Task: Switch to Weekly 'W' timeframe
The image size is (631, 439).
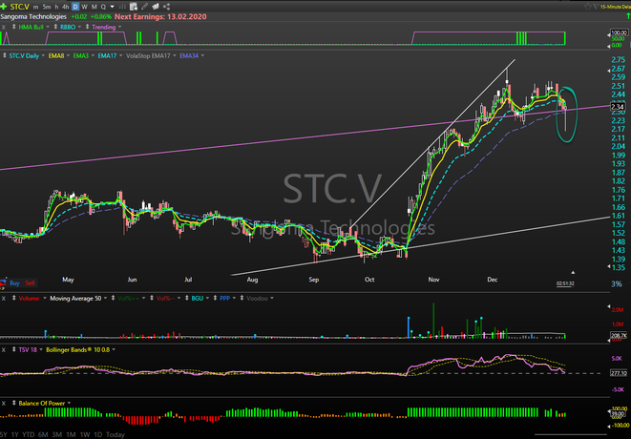Action: pos(85,7)
